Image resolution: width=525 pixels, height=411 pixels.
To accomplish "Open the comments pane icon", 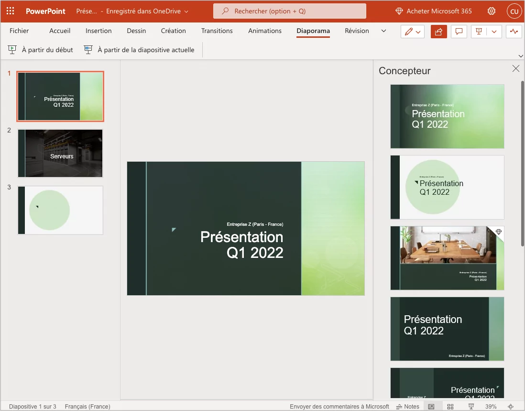I will pyautogui.click(x=459, y=32).
